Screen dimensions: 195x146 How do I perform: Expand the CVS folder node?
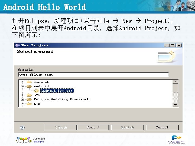point(23,95)
